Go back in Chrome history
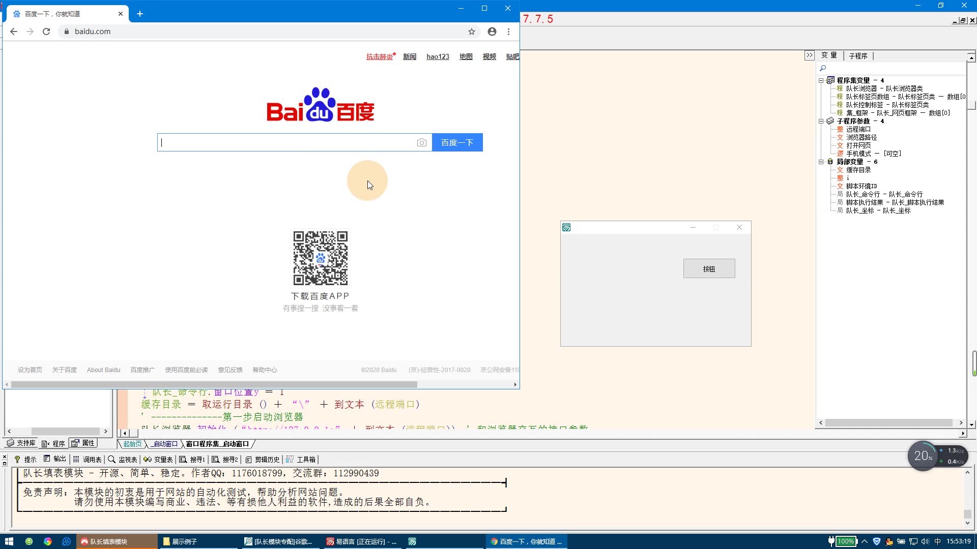 tap(14, 32)
